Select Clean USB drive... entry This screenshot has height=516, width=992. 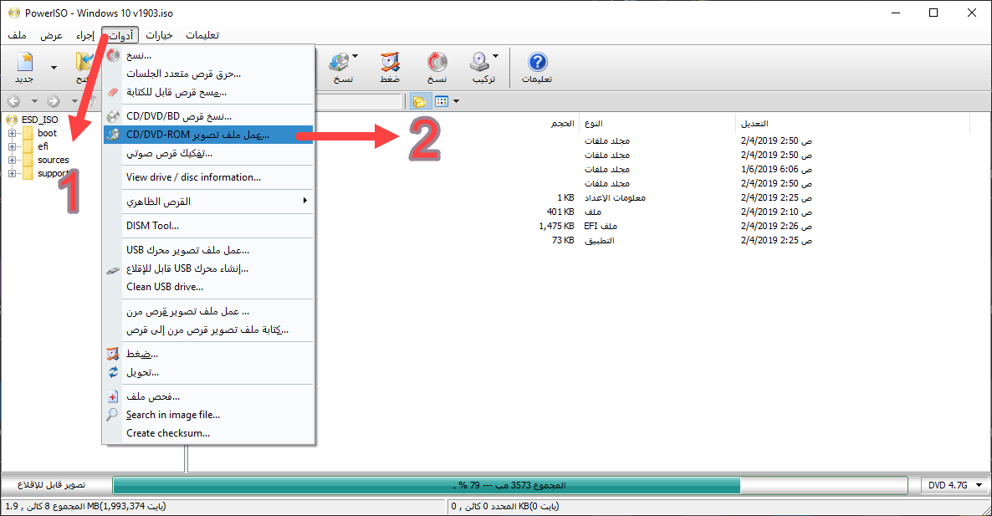point(209,287)
